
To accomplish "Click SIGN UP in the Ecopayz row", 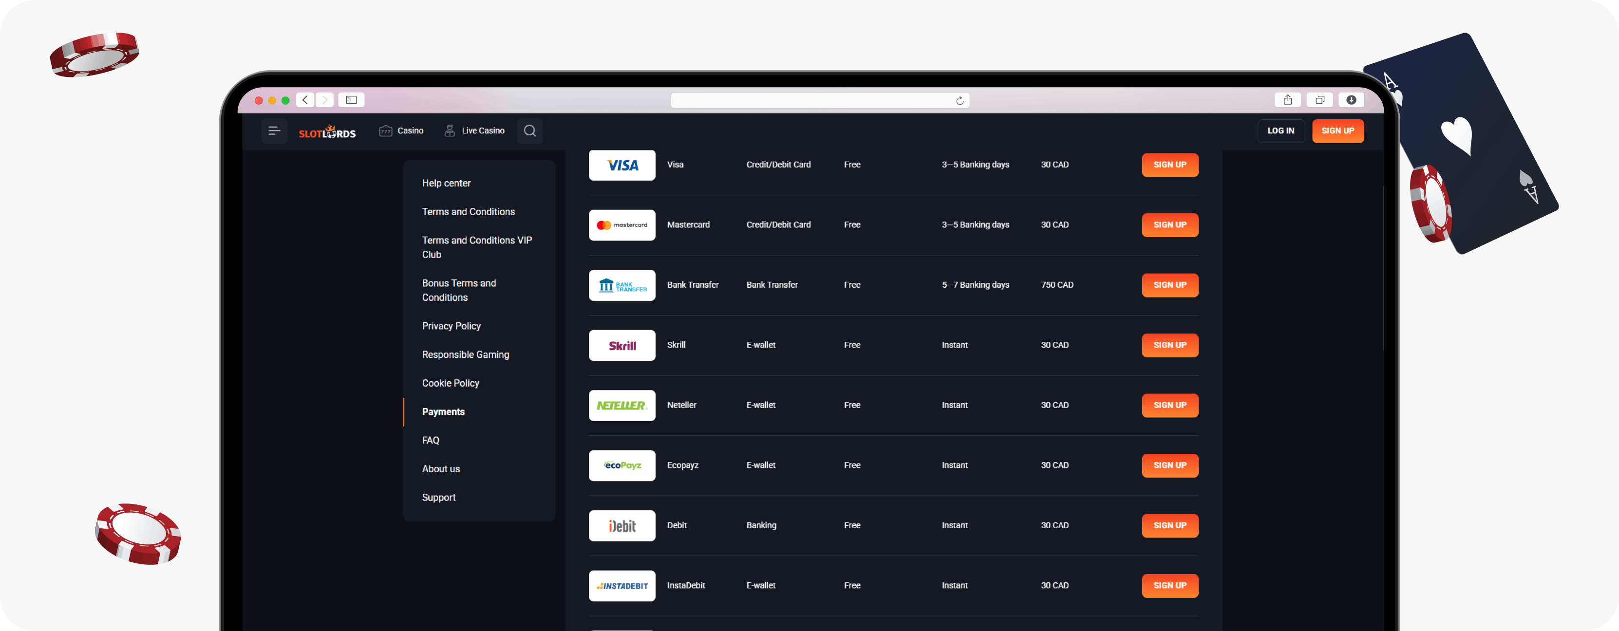I will (x=1169, y=466).
